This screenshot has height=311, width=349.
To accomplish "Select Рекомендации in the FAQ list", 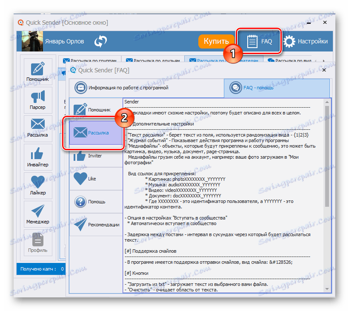I will [96, 225].
